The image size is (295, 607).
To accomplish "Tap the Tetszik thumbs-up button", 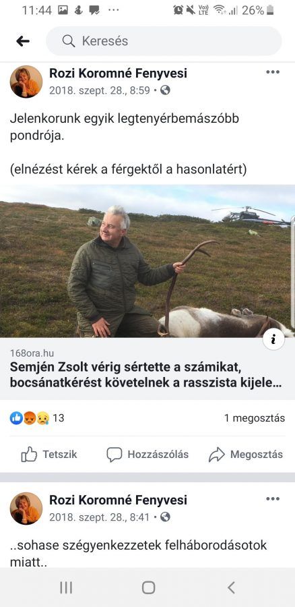I will [49, 454].
